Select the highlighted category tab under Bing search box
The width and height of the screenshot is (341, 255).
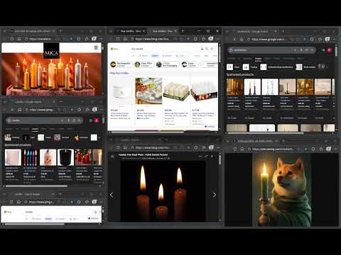click(x=155, y=56)
